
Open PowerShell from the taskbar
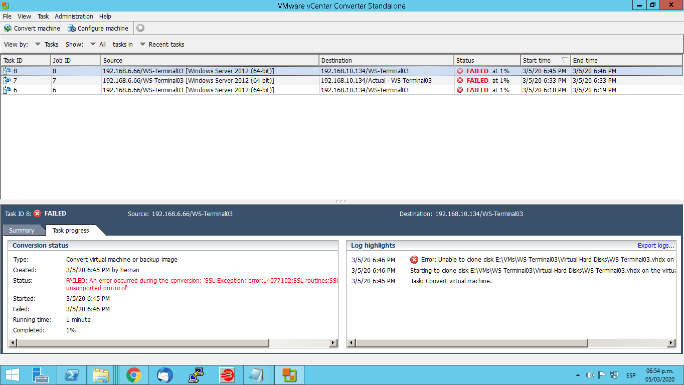[72, 375]
